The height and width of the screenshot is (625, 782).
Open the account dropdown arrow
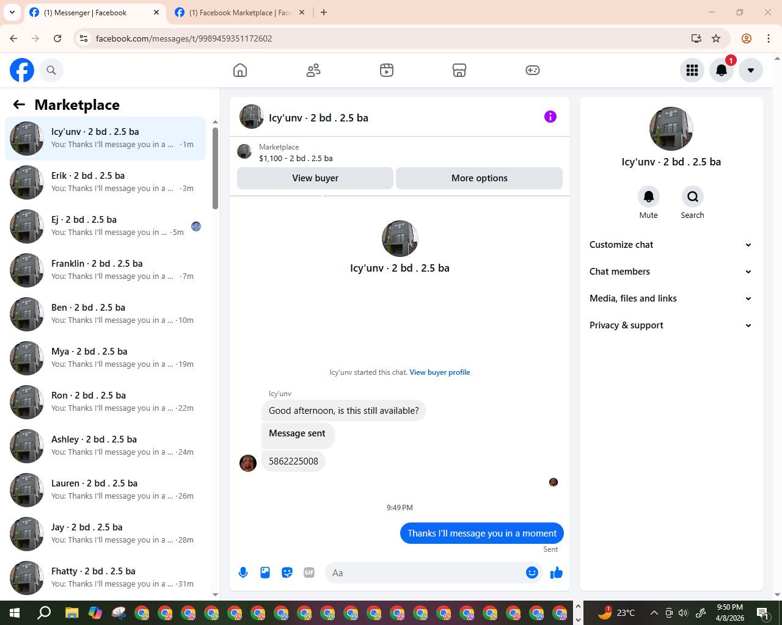click(751, 70)
